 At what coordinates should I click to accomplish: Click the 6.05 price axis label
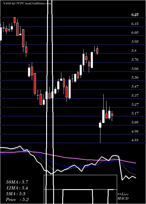click(x=135, y=33)
